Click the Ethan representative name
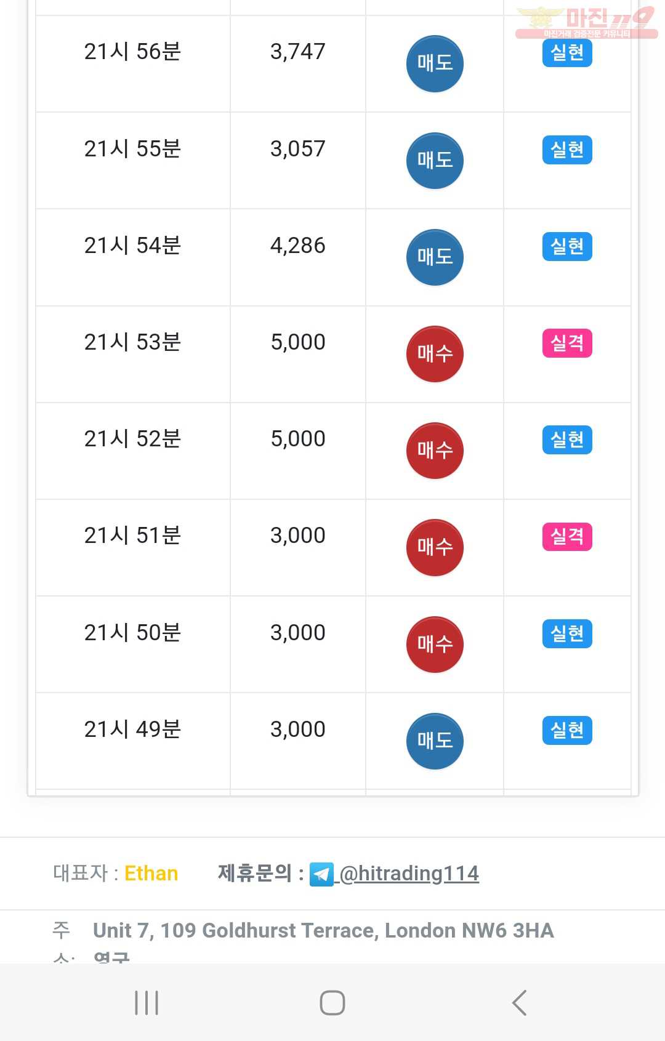This screenshot has height=1041, width=665. click(x=151, y=874)
